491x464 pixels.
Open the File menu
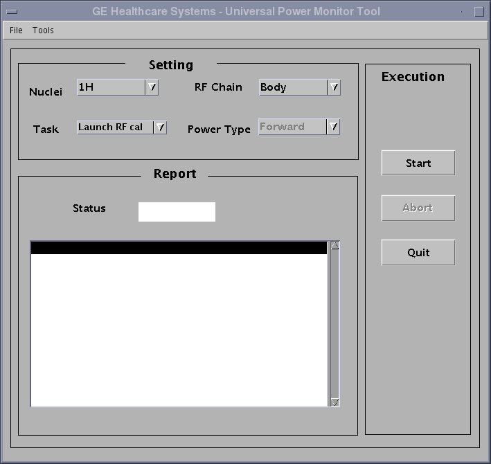(16, 30)
